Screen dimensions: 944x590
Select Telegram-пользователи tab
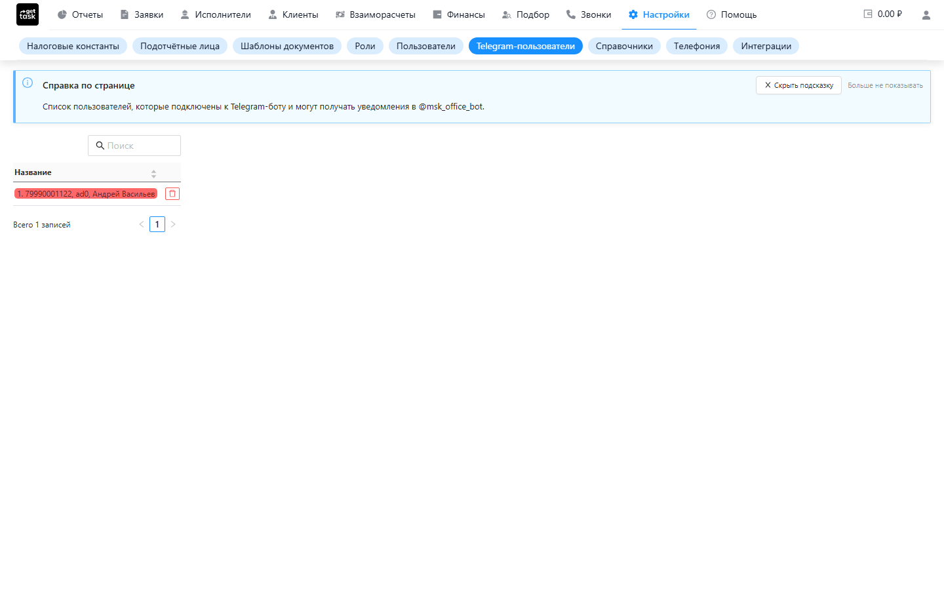click(x=526, y=46)
